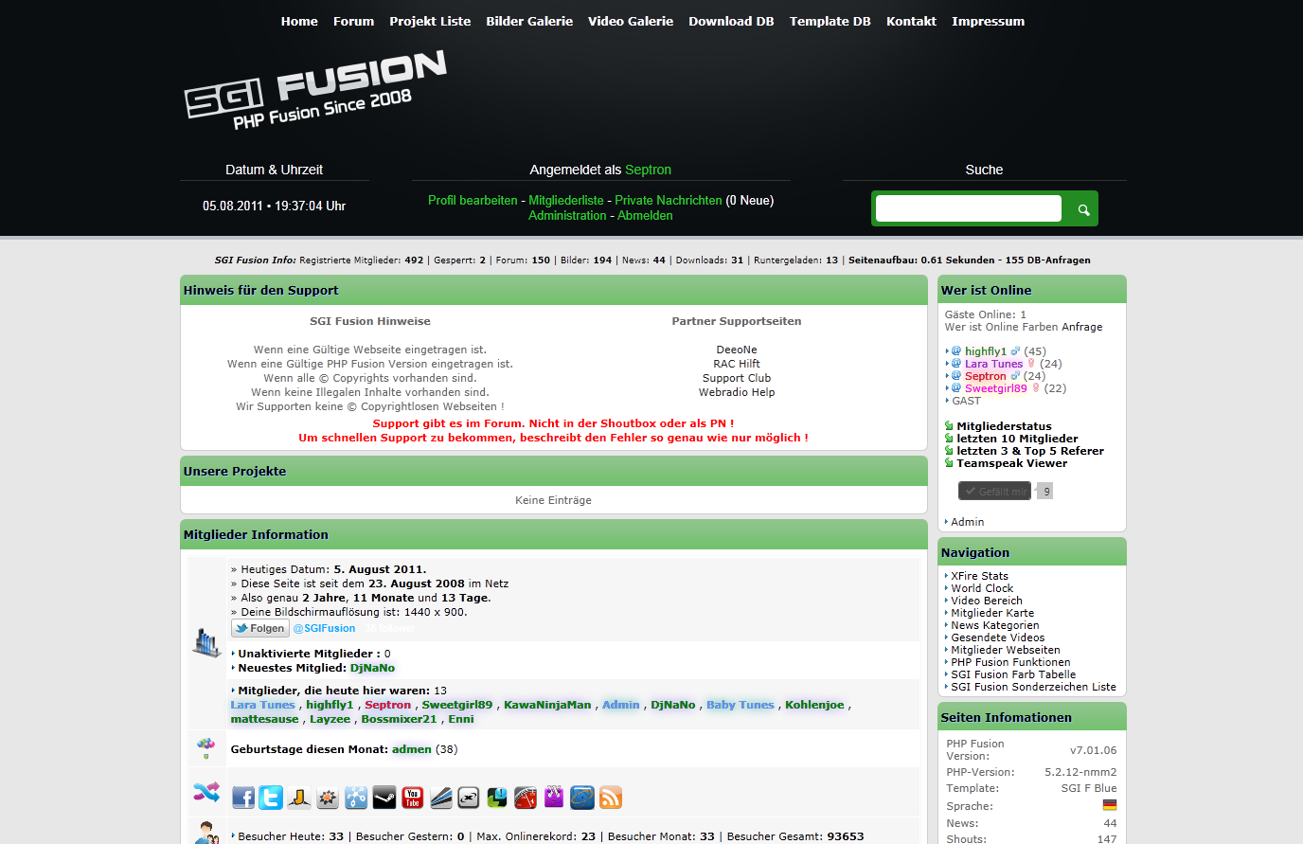1303x844 pixels.
Task: Open Impressum in top menu
Action: point(988,21)
